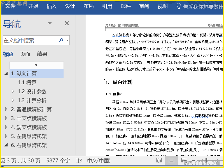Click the word count 5877 个字
This screenshot has height=168, width=224.
58,160
